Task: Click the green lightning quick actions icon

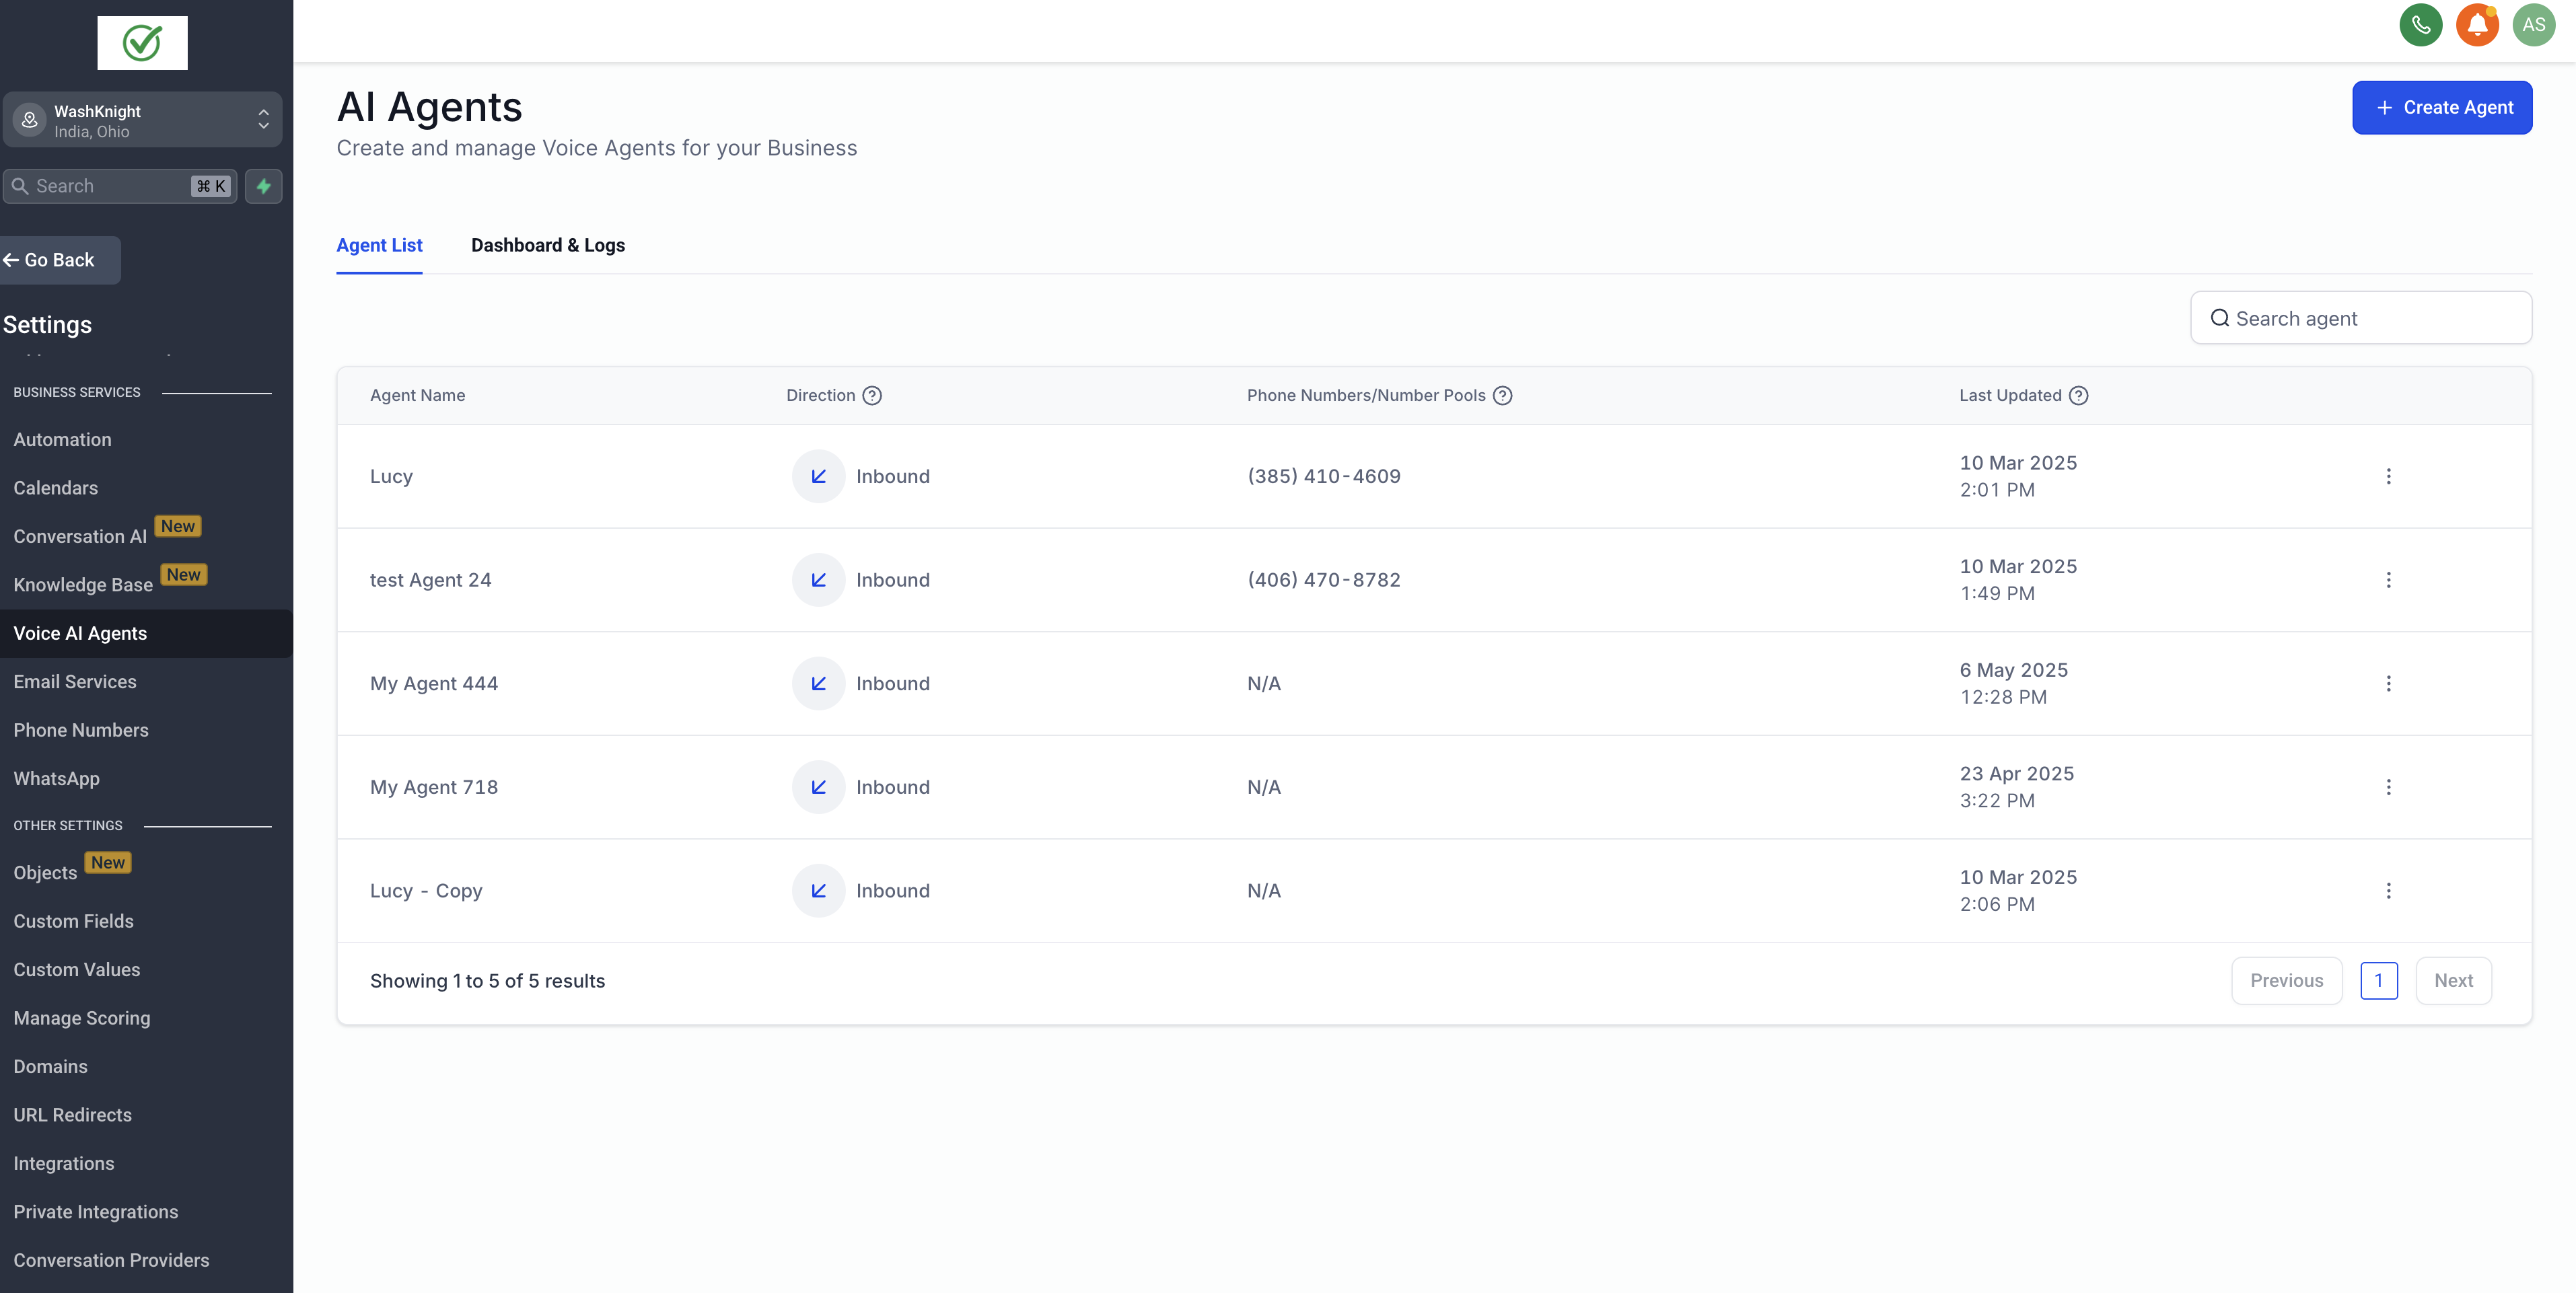Action: (264, 186)
